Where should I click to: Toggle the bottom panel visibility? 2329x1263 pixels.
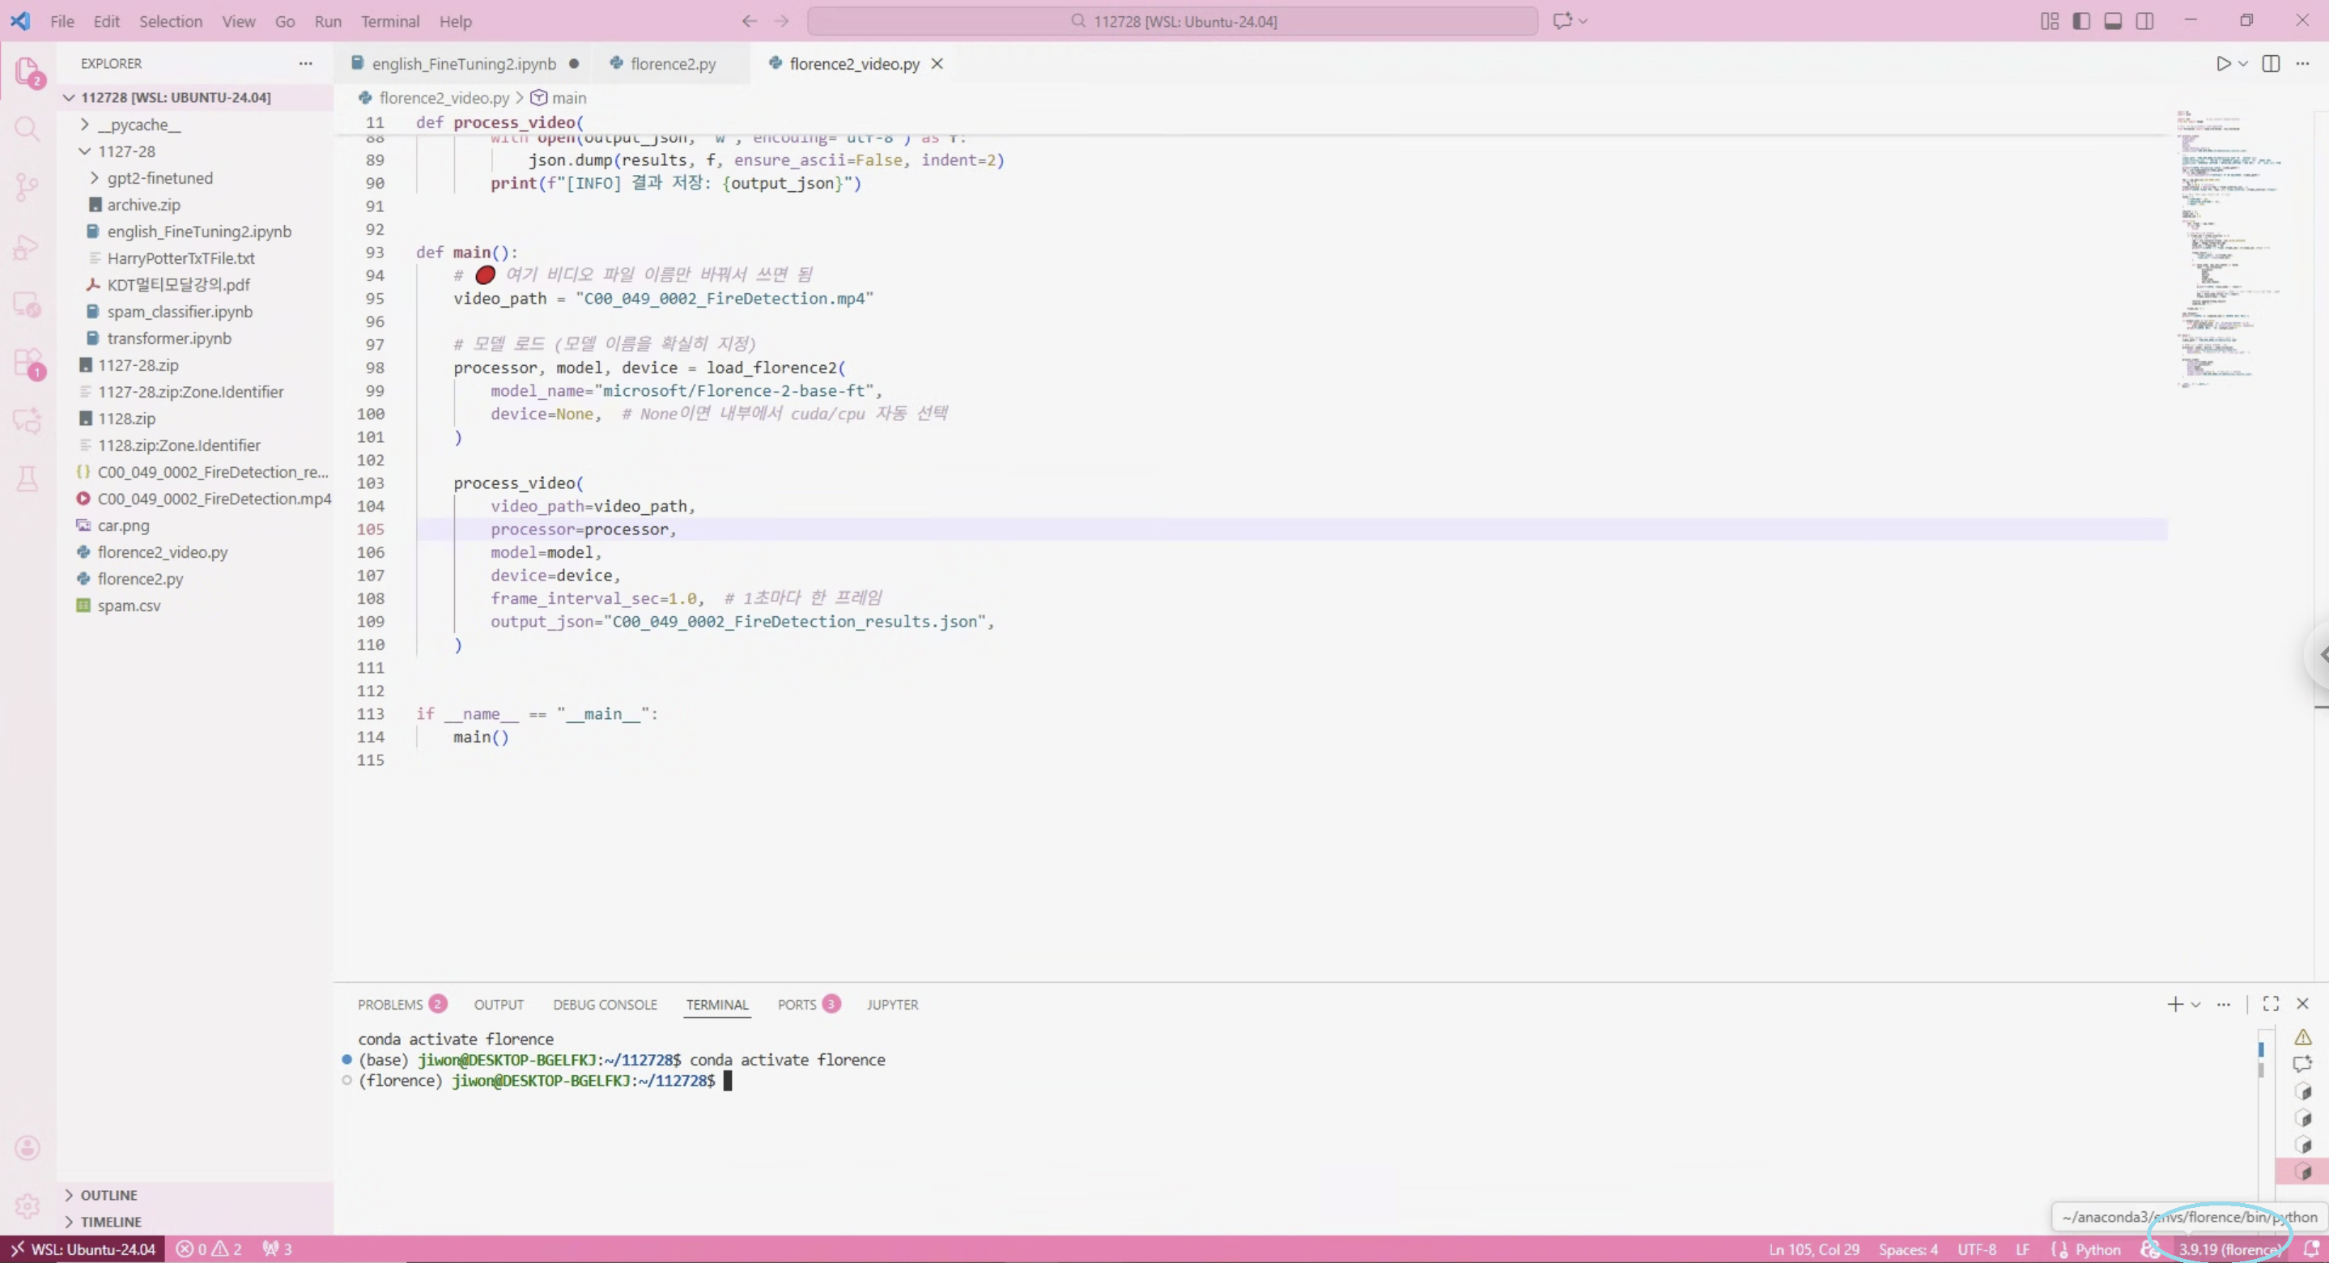pos(2112,21)
